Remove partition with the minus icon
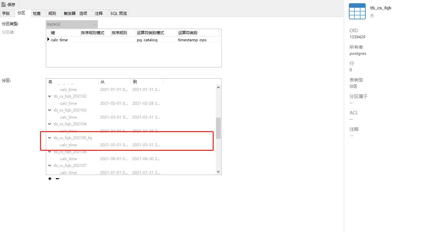The height and width of the screenshot is (232, 427). click(57, 179)
